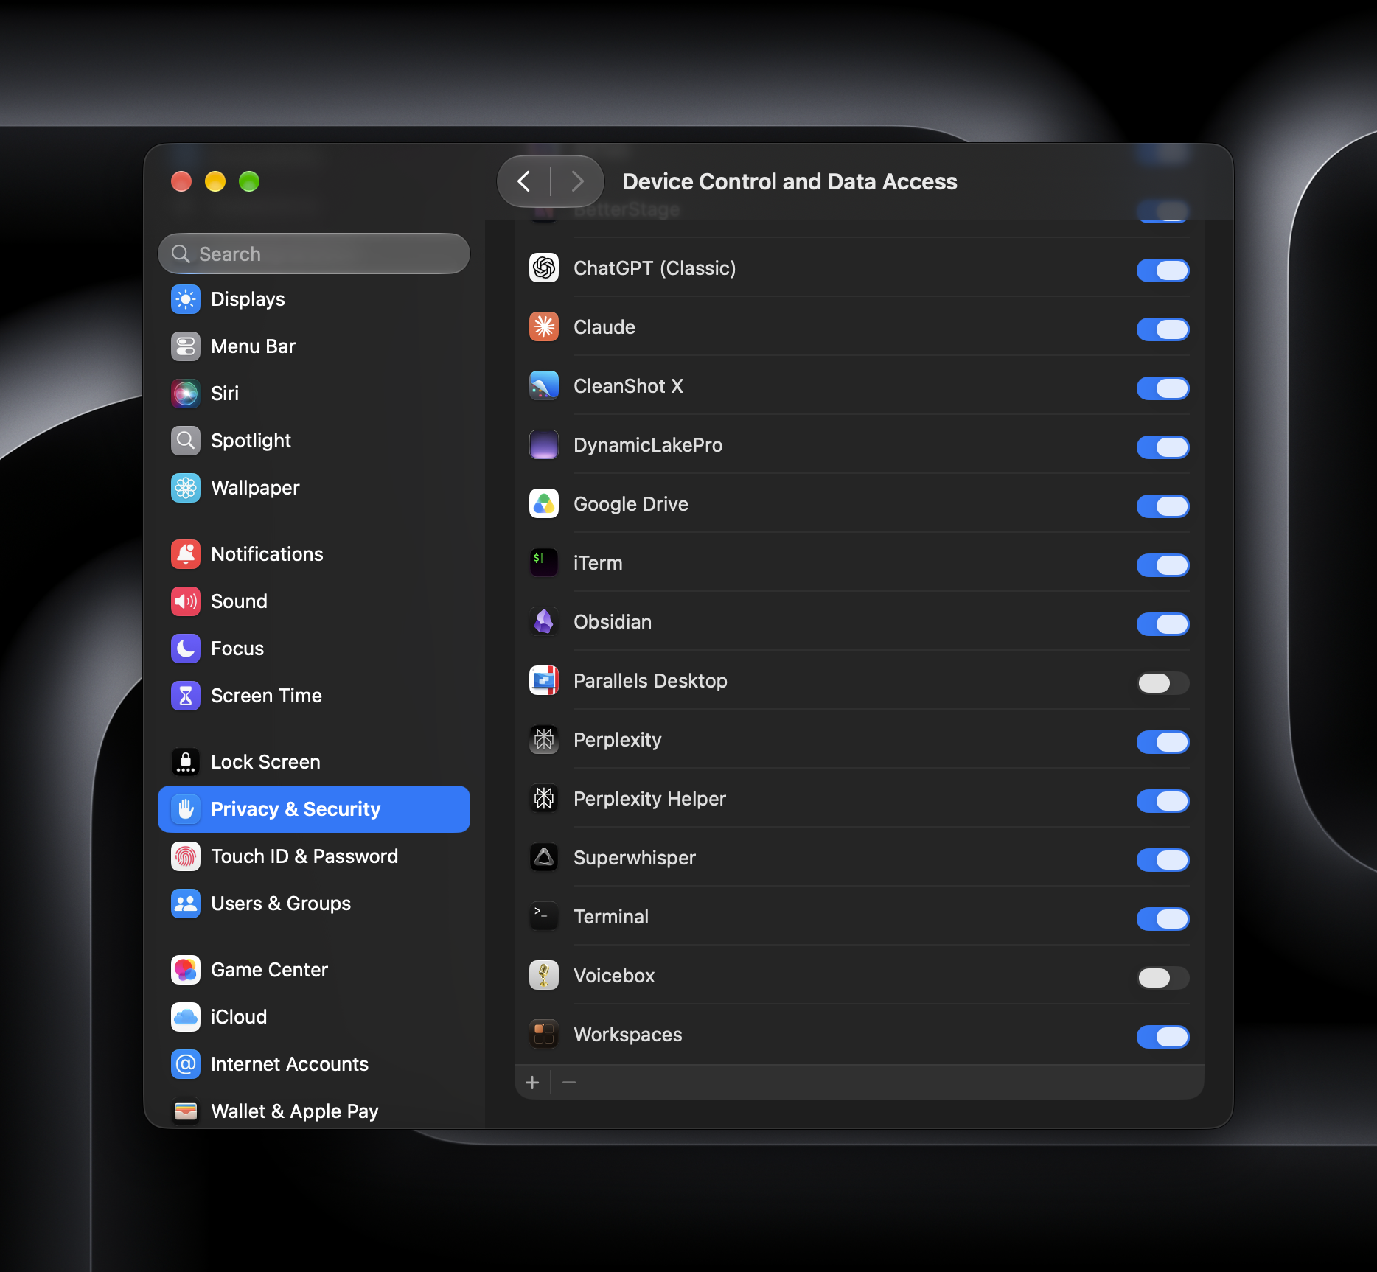Click the Obsidian app icon
Screen dimensions: 1377x1272
(544, 621)
